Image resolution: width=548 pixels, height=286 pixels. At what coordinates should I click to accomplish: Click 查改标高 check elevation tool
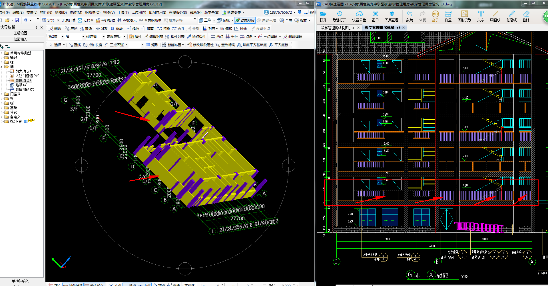coord(225,45)
